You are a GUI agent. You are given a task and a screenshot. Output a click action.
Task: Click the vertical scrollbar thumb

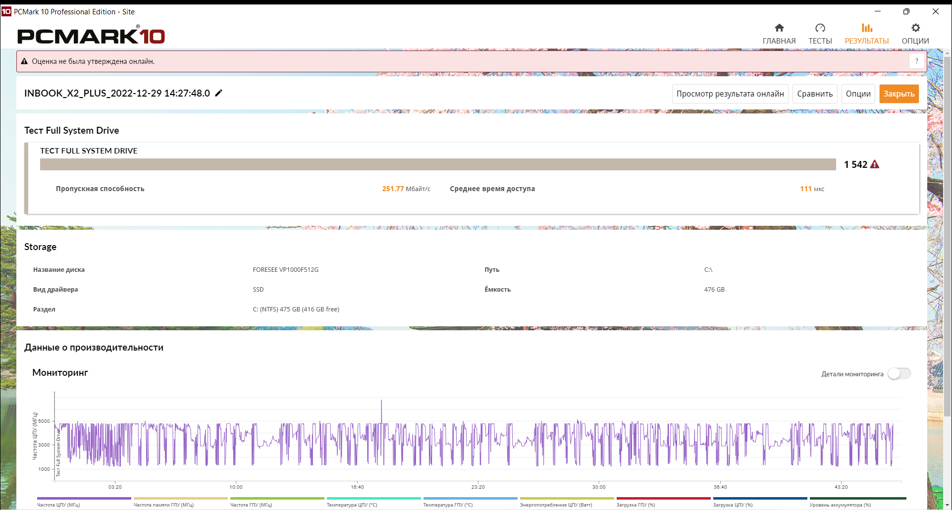point(947,238)
